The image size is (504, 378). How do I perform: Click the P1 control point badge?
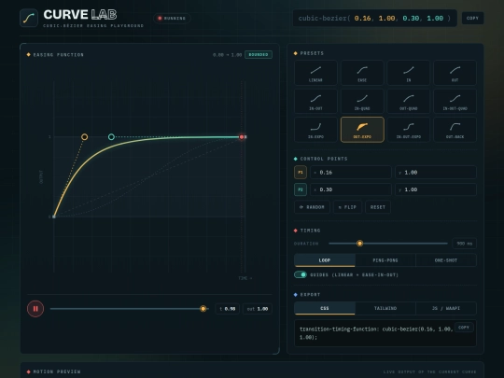click(301, 173)
